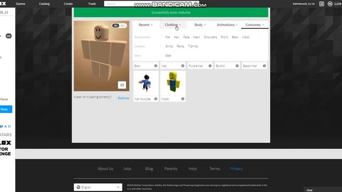Select Neck in Accessories submenu

(197, 37)
